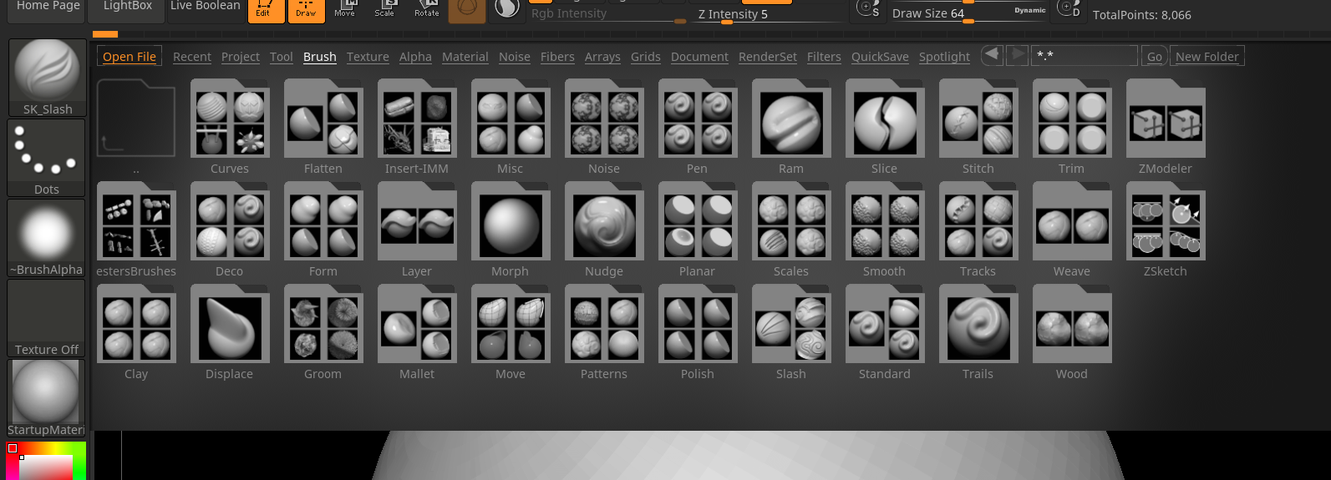
Task: Open the Noise brush folder
Action: point(604,119)
